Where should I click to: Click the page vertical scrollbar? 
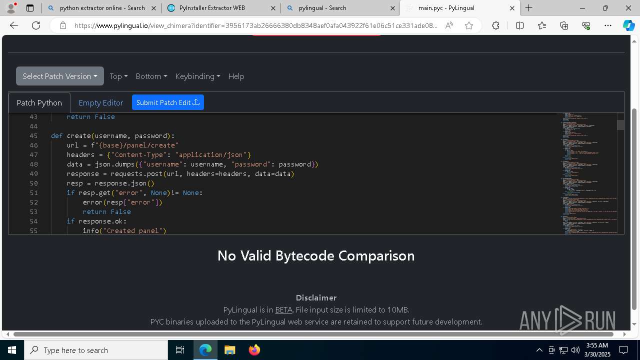pyautogui.click(x=635, y=209)
